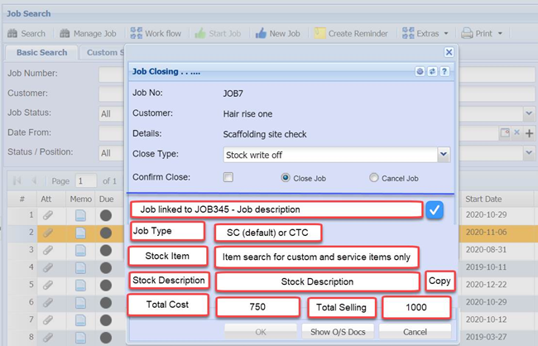Click the help icon in Job Closing header
538x346 pixels.
coord(444,72)
